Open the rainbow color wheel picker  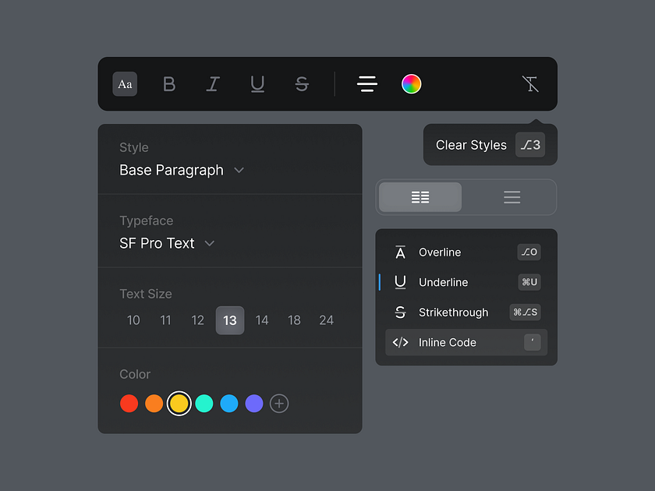[x=412, y=84]
